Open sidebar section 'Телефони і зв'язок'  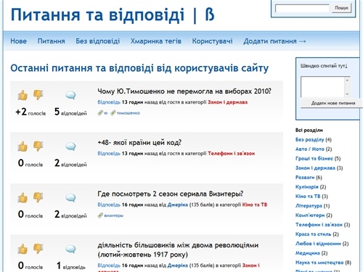[319, 225]
